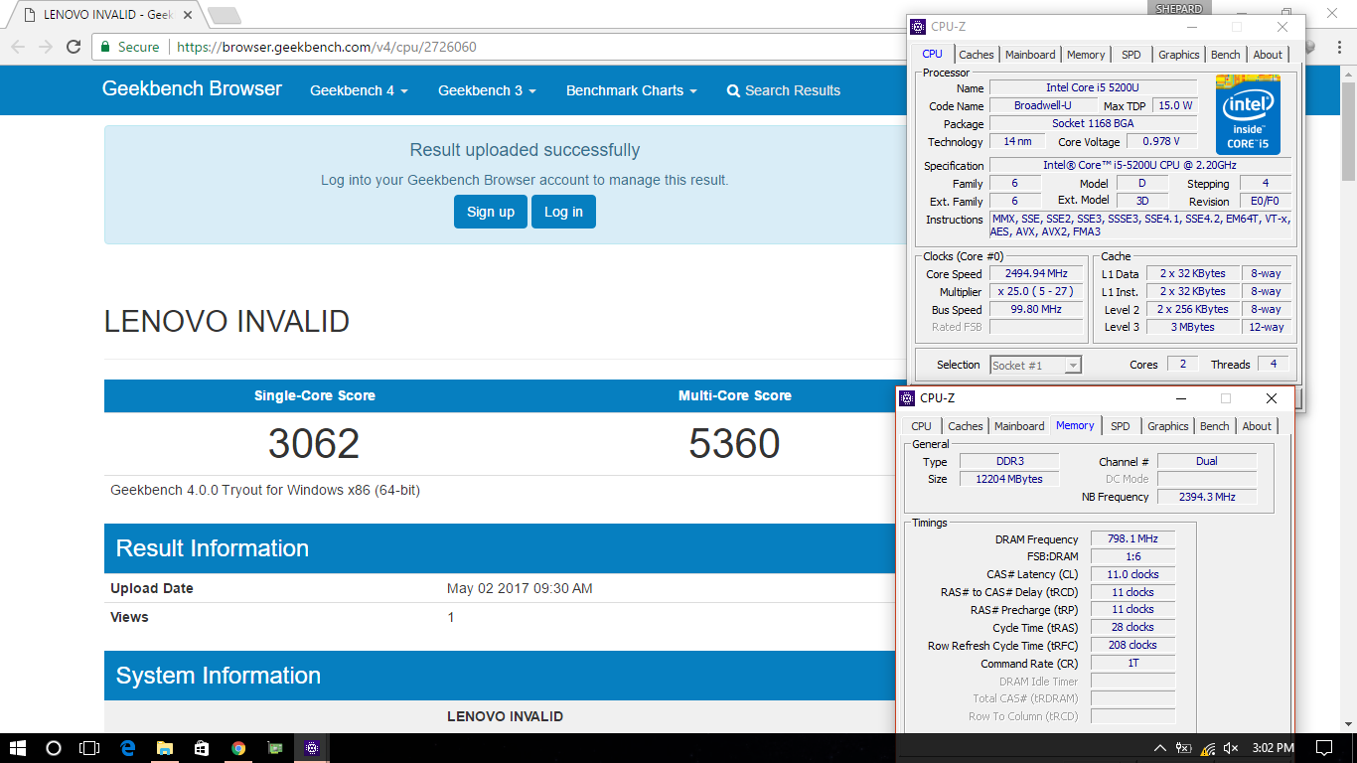Viewport: 1357px width, 763px height.
Task: Launch Microsoft Edge from the taskbar
Action: [127, 748]
